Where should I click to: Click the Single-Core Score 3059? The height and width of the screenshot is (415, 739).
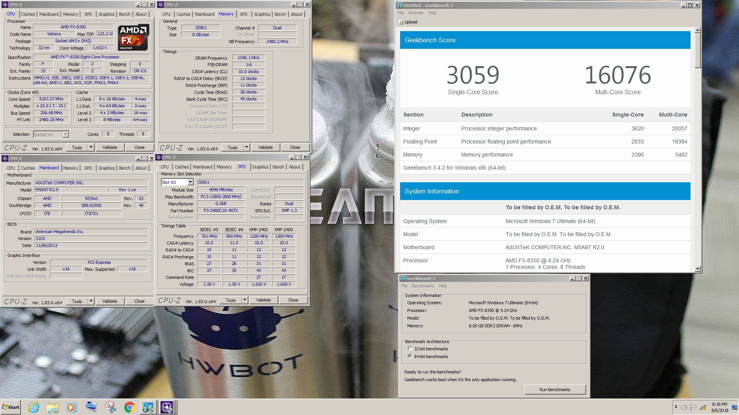(x=473, y=75)
